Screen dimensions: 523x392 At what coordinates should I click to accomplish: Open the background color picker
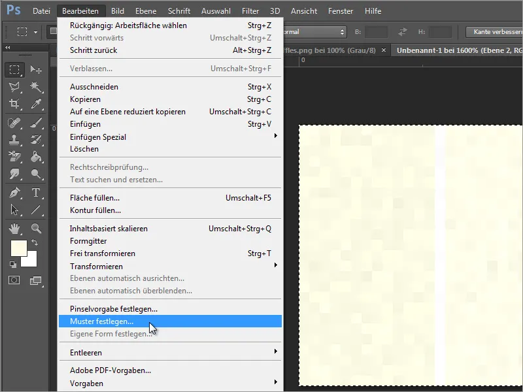tap(31, 261)
